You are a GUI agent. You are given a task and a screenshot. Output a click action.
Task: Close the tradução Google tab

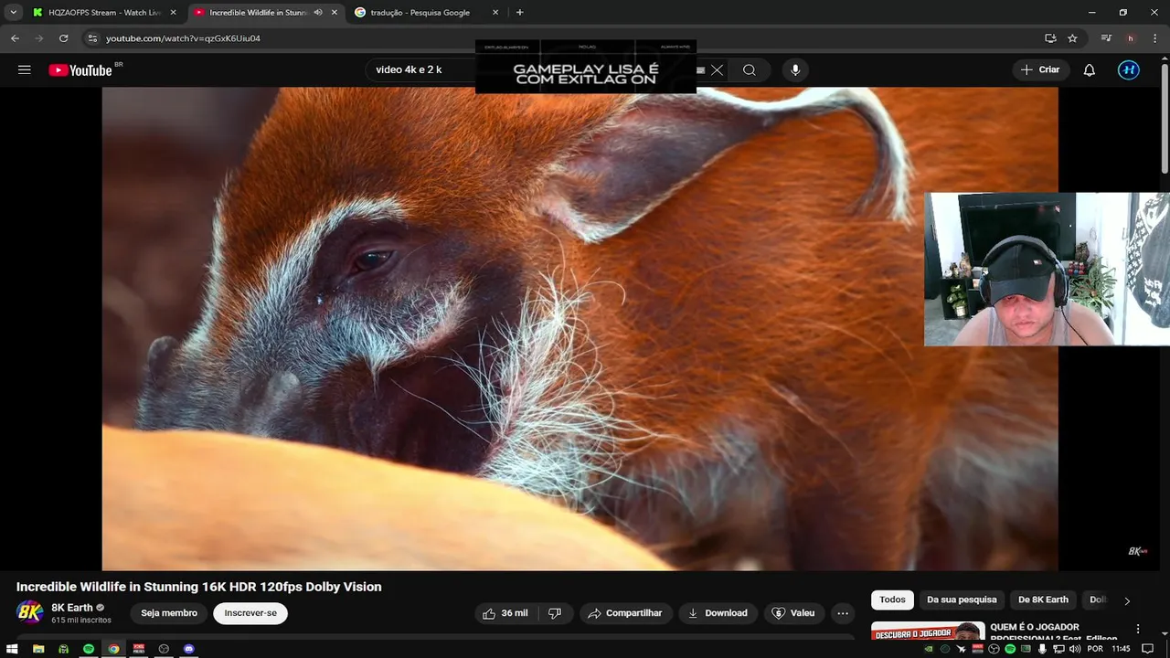coord(495,13)
